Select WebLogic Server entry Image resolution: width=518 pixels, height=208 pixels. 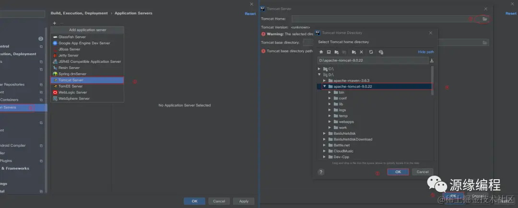[87, 92]
